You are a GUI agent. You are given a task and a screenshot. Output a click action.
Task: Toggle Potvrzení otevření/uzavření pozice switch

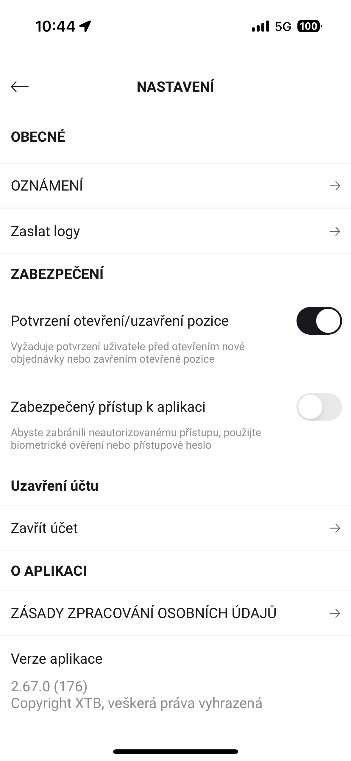[x=319, y=321]
